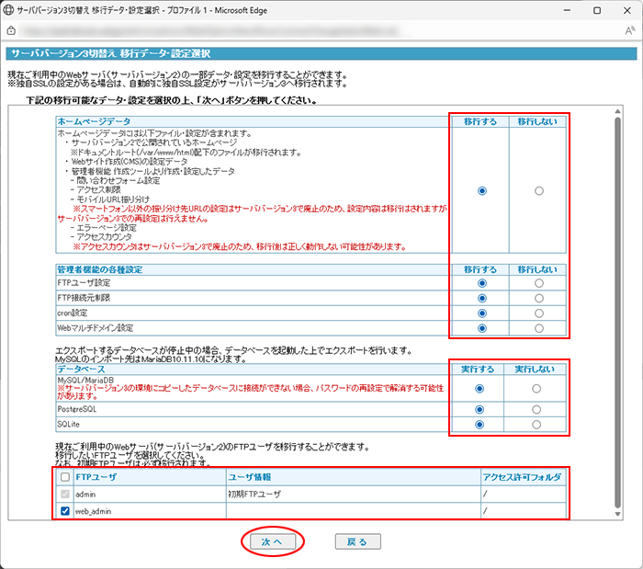Uncheck the web_admin FTP user checkbox
This screenshot has width=643, height=569.
point(62,510)
